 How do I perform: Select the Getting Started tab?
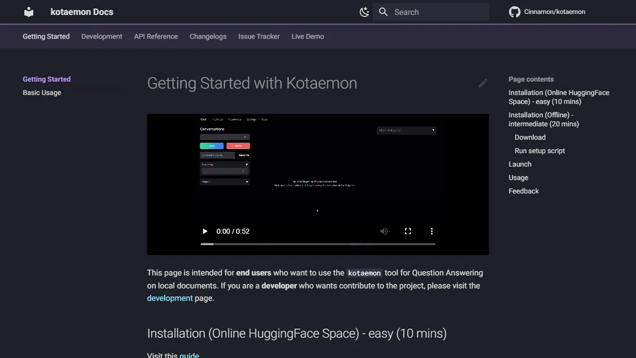coord(46,37)
